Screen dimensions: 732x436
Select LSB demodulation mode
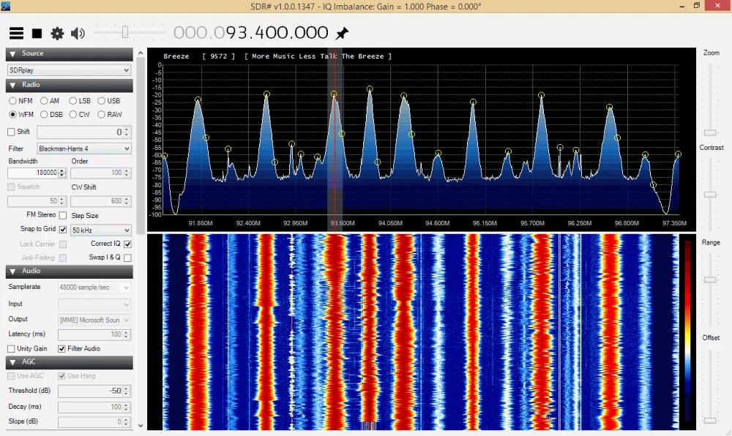point(72,101)
